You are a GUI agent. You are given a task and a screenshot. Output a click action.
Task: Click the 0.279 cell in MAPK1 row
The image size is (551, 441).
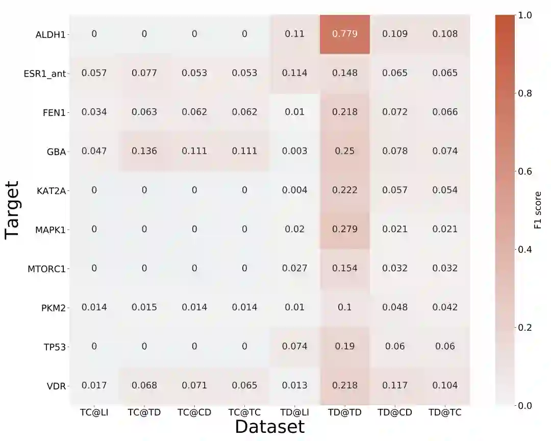tap(344, 229)
